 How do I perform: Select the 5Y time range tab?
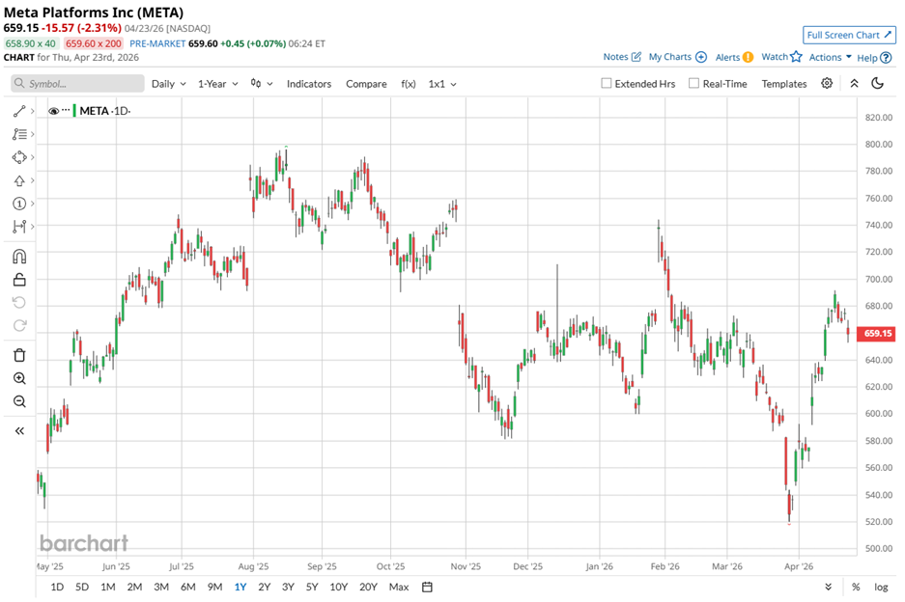312,587
